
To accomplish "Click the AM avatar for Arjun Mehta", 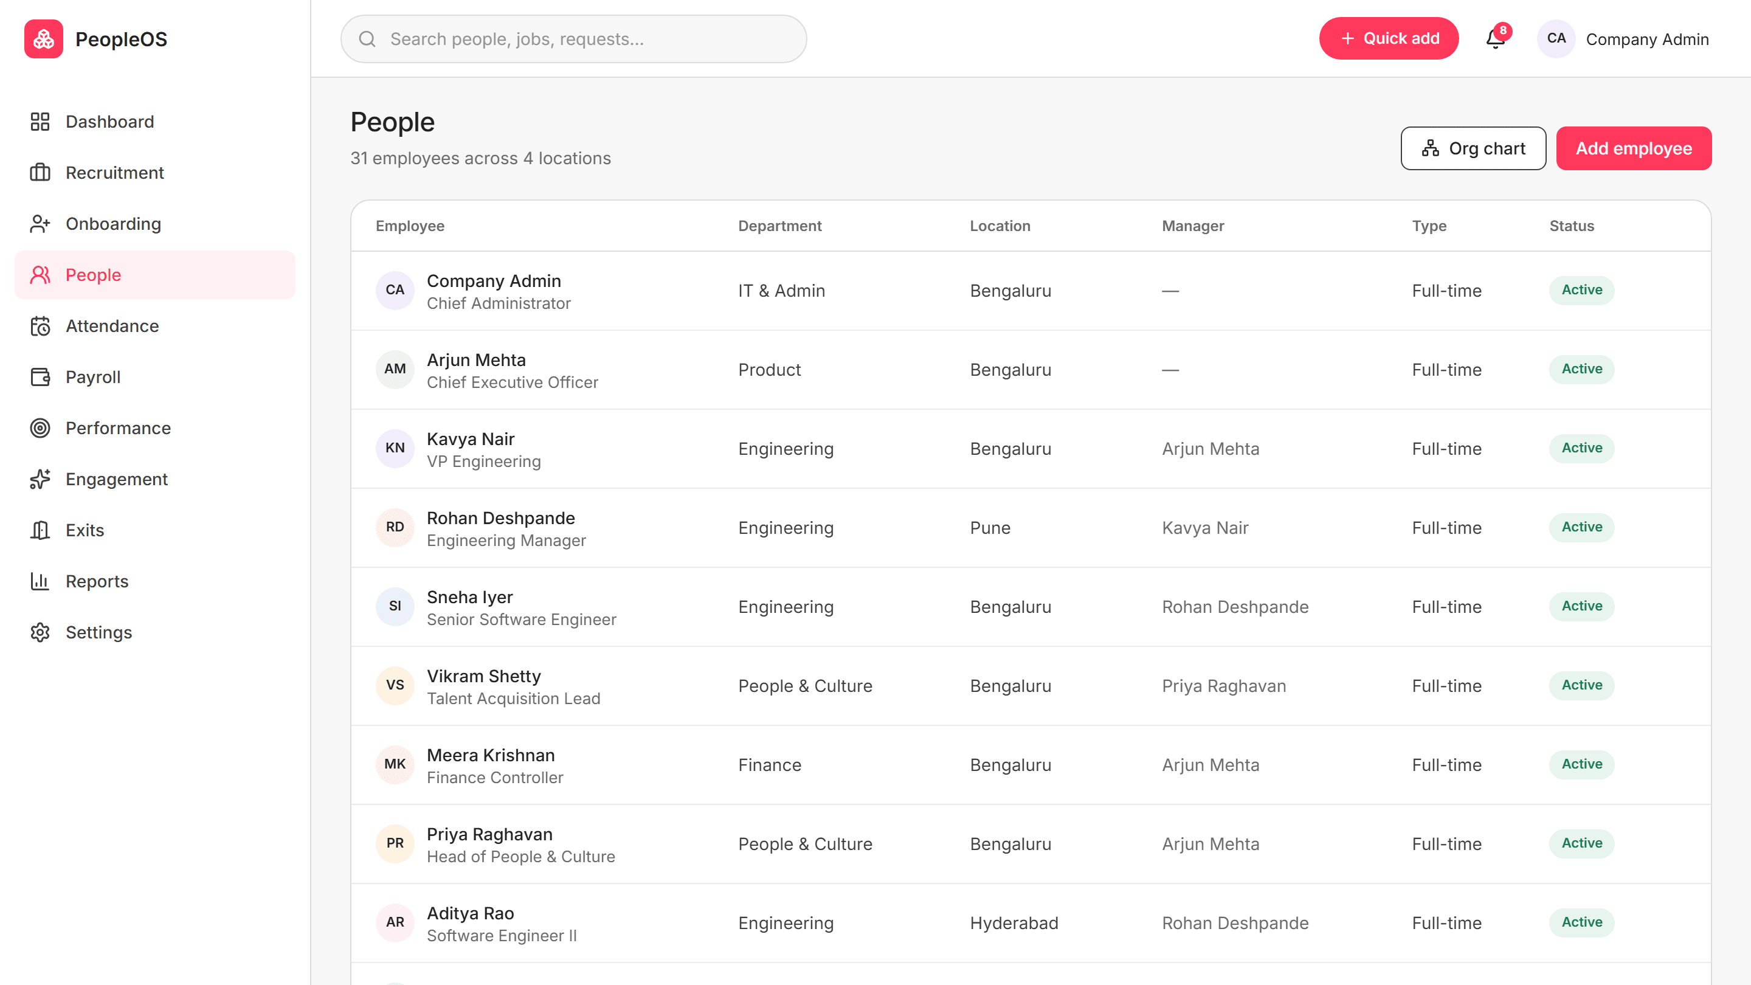I will click(x=395, y=369).
